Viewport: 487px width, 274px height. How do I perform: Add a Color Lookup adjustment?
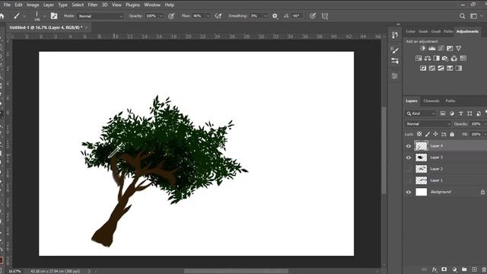463,59
